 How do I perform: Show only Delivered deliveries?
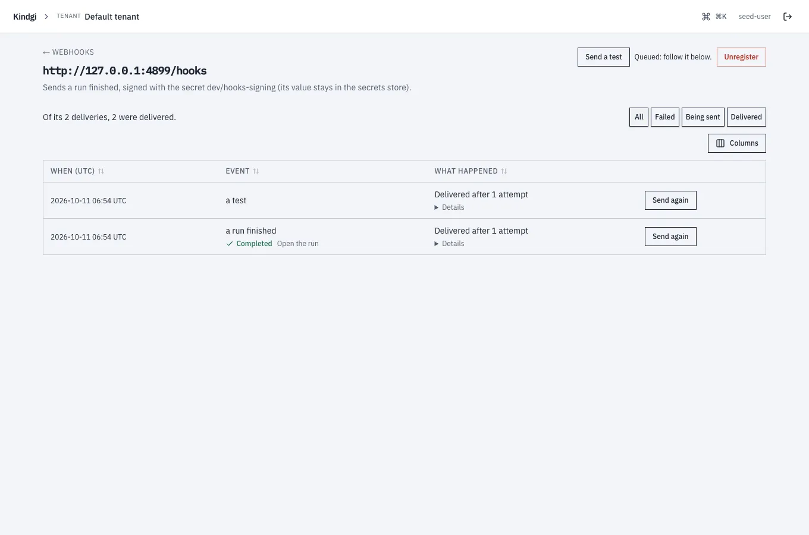click(x=747, y=117)
